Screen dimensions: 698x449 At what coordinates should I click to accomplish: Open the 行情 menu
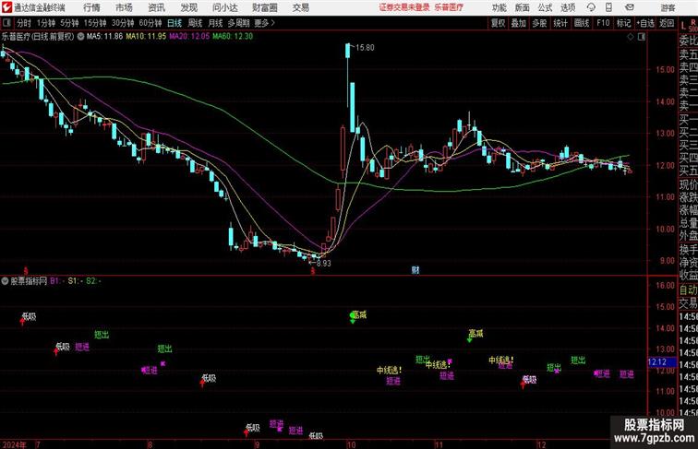[91, 7]
